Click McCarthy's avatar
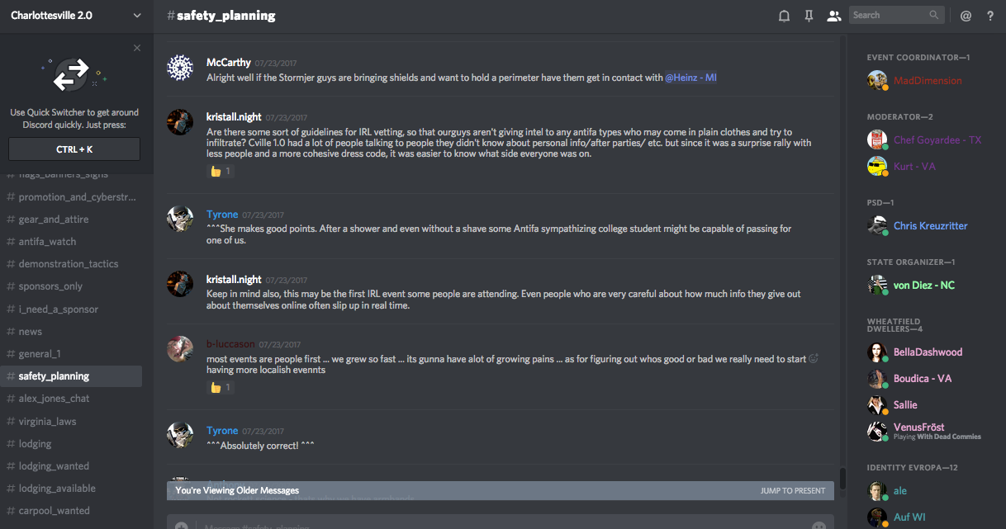 (x=180, y=68)
